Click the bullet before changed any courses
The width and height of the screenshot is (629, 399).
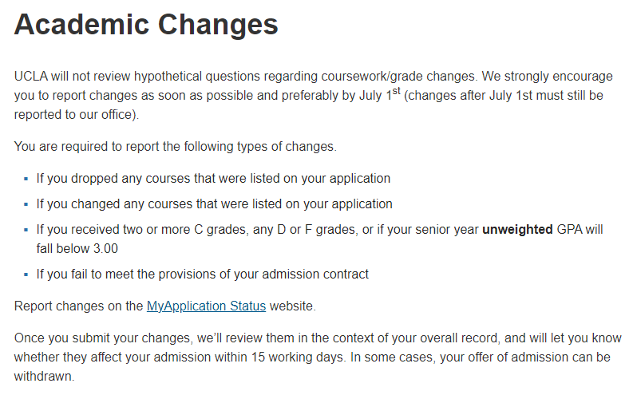[26, 204]
